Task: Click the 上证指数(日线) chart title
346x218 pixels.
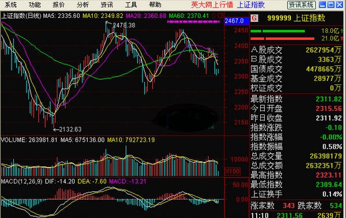Action: 21,16
